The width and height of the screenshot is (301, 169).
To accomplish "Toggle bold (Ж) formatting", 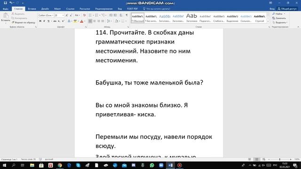I will [x=40, y=21].
